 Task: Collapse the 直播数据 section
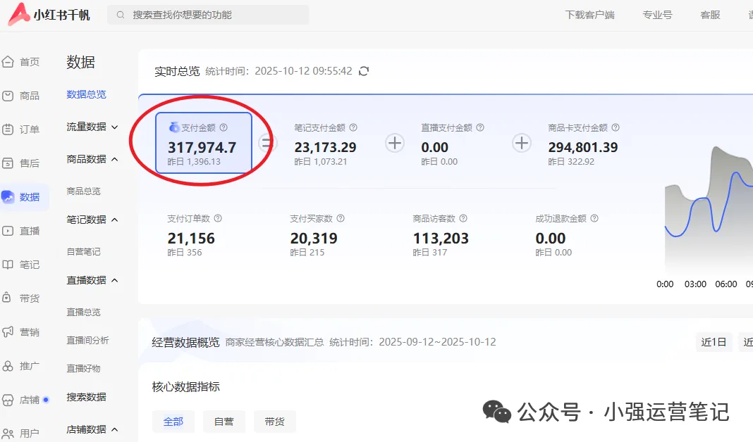[x=115, y=281]
